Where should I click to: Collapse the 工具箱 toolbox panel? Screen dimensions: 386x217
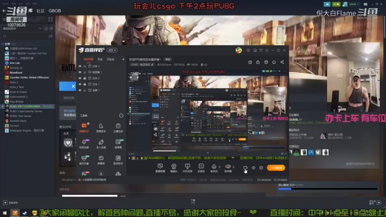(x=121, y=115)
